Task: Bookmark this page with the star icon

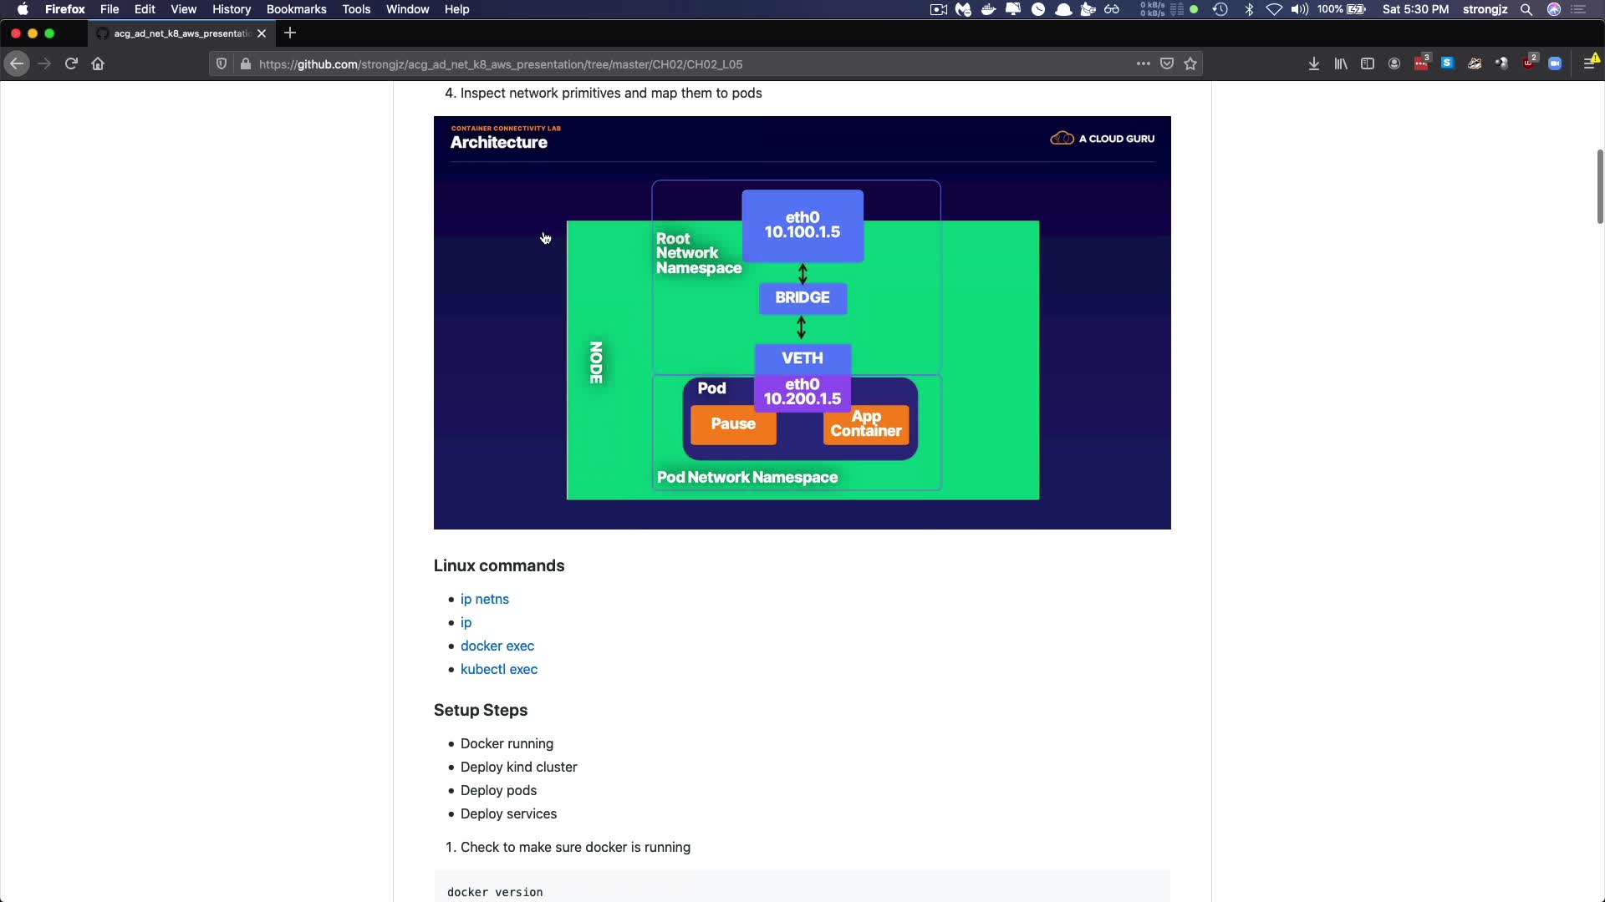Action: coord(1190,63)
